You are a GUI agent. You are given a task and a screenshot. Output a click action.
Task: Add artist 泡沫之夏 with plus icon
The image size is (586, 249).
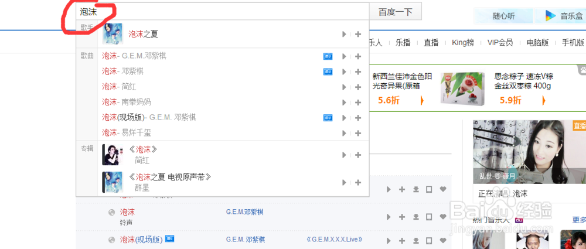pyautogui.click(x=358, y=35)
